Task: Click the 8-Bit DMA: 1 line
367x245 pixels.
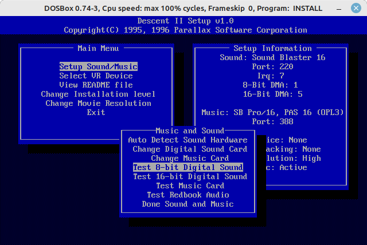Action: pos(270,85)
